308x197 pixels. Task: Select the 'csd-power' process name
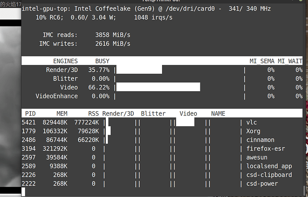point(262,184)
